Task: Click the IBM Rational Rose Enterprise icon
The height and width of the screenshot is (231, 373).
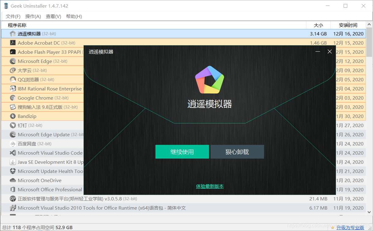Action: point(13,89)
